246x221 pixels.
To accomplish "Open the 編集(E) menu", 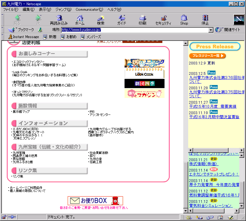I will coord(29,10).
